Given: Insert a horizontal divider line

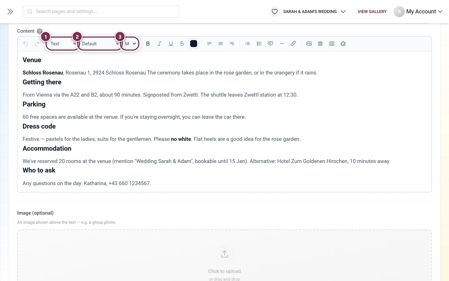Looking at the screenshot, I should 282,44.
